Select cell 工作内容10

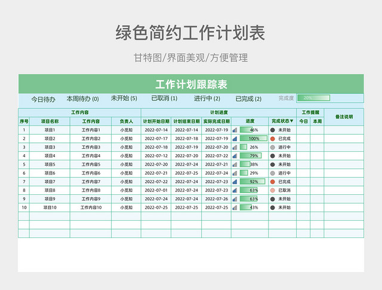click(91, 207)
